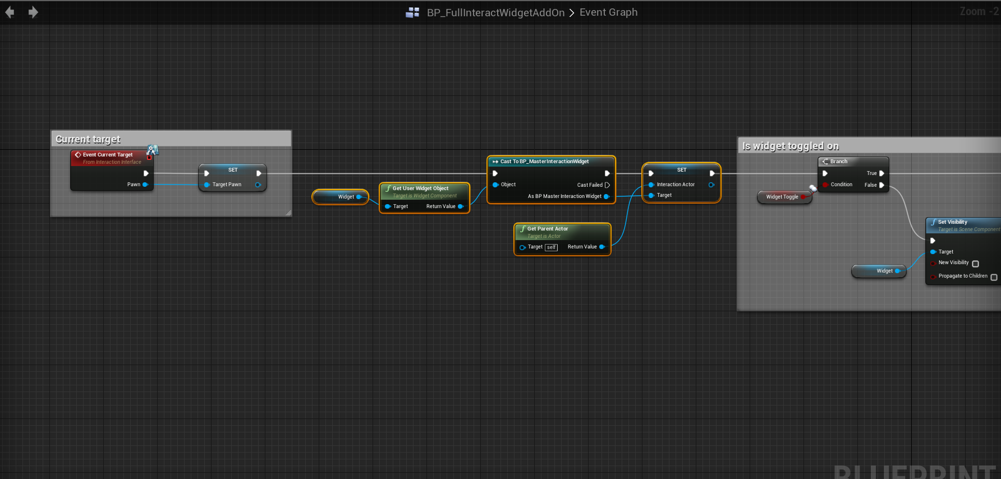Click the Cast Failed execution pin
This screenshot has height=479, width=1001.
tap(607, 185)
